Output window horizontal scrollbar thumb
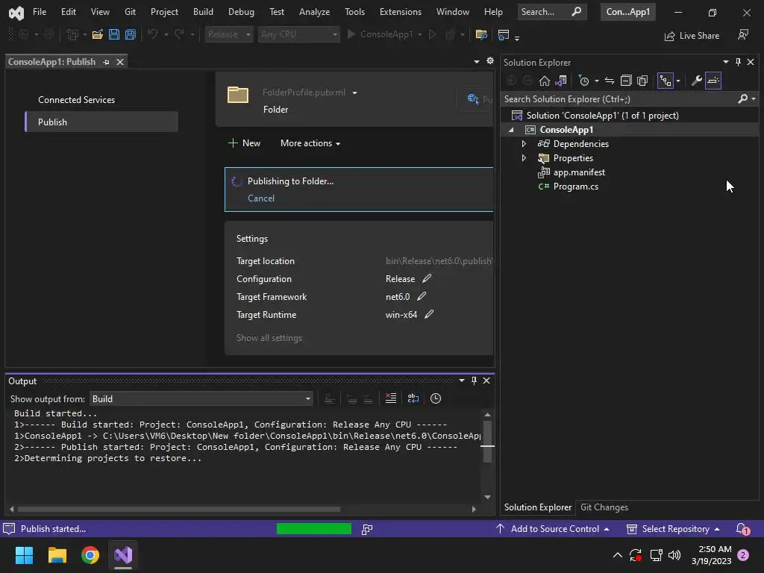Image resolution: width=764 pixels, height=573 pixels. click(x=179, y=509)
